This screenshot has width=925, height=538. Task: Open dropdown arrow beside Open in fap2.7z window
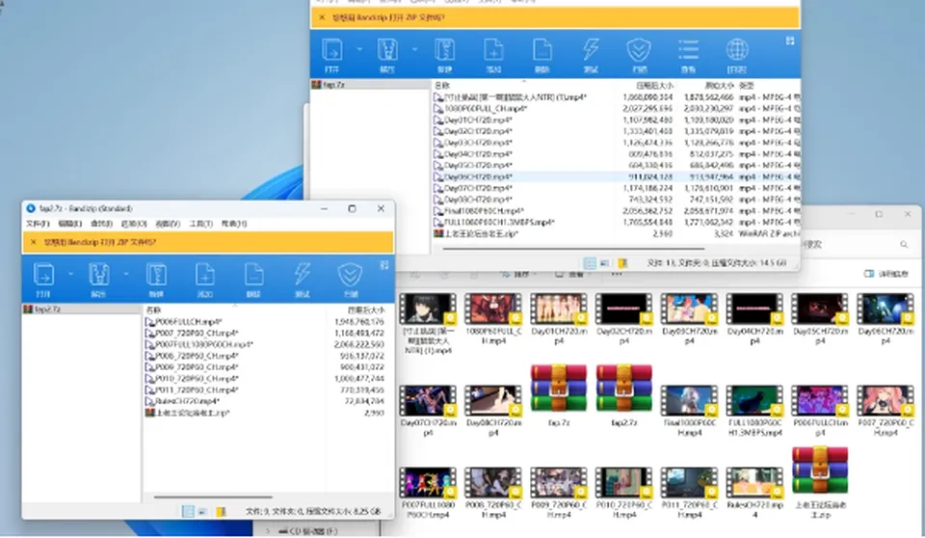point(70,274)
